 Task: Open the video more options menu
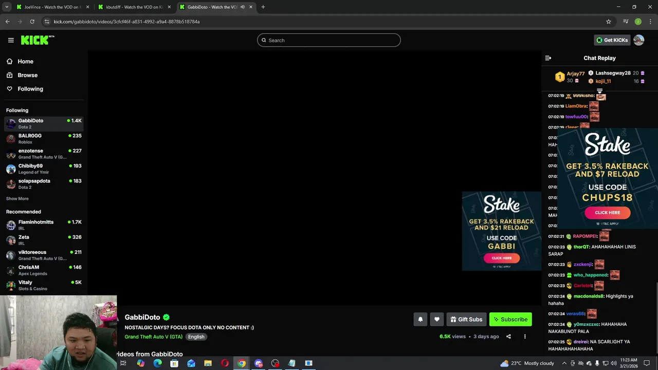(525, 337)
